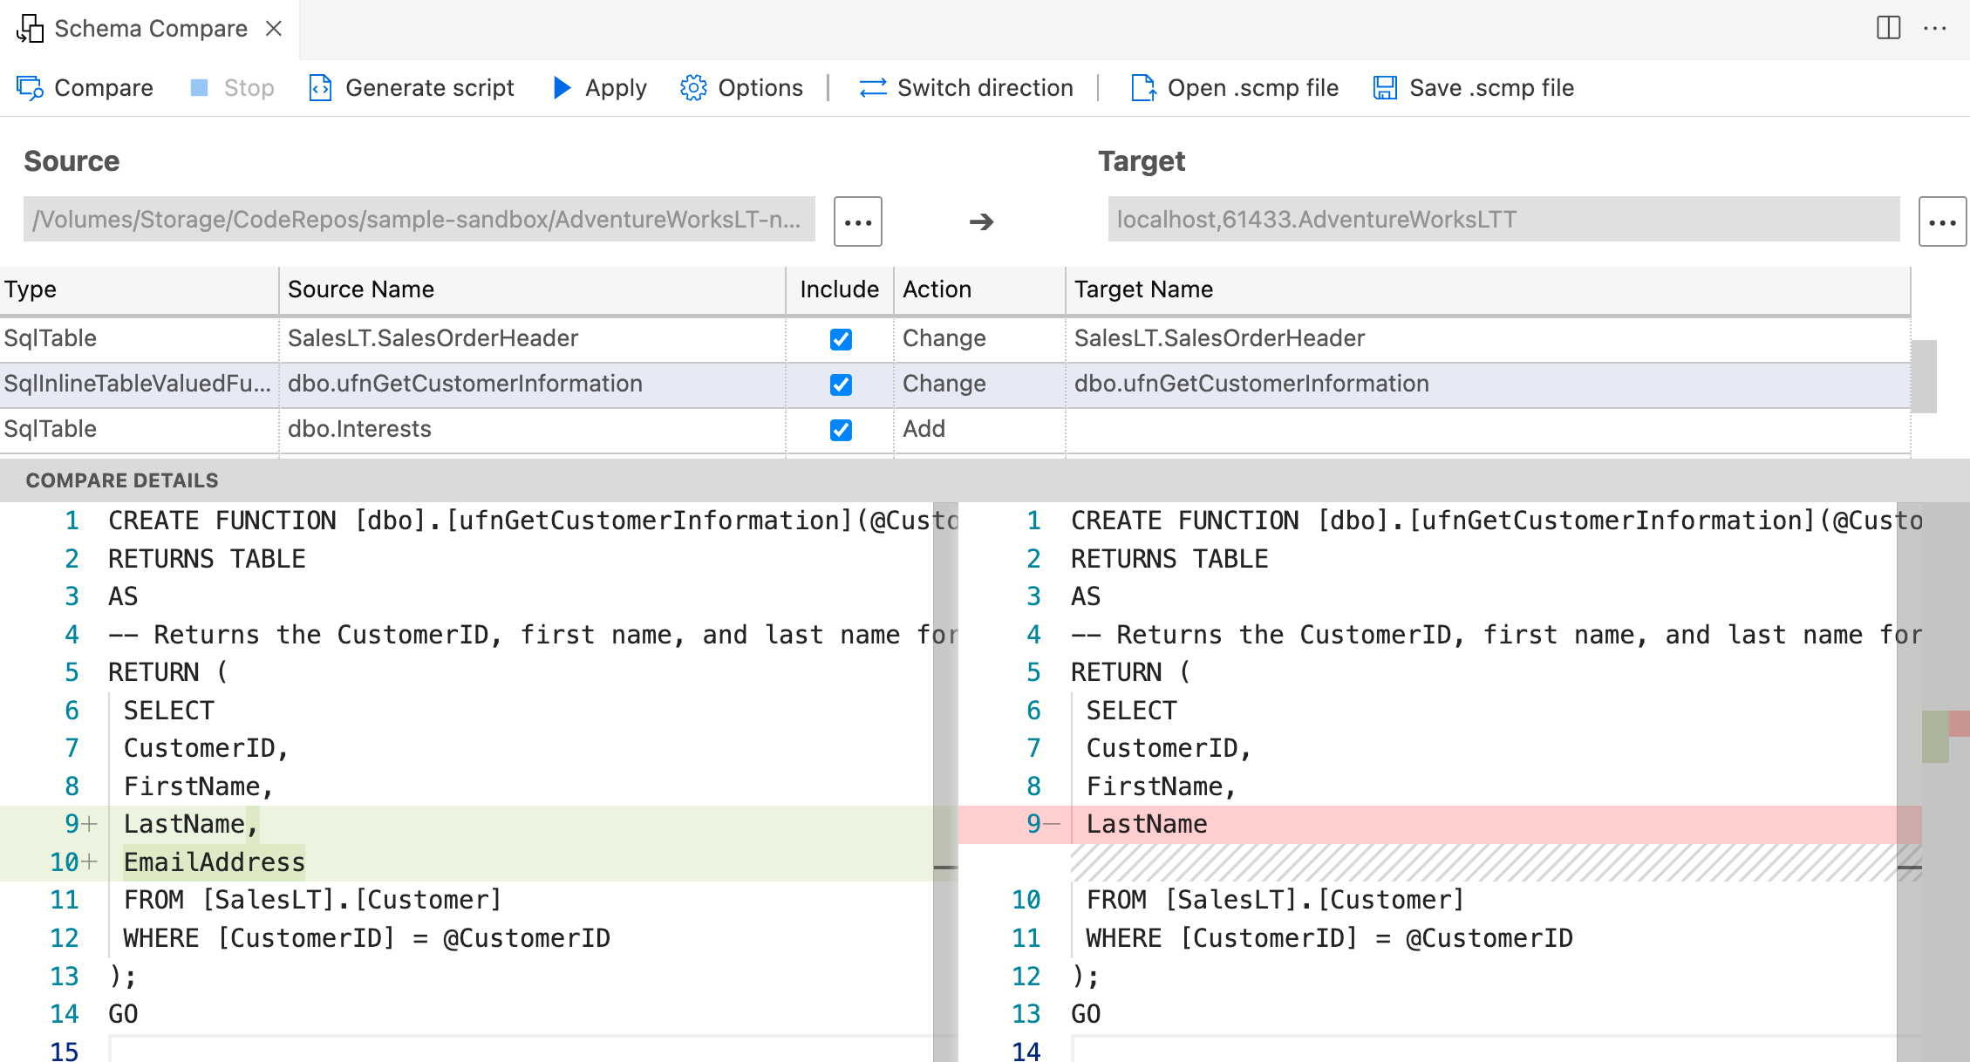Open Options settings icon
The image size is (1970, 1062).
(693, 87)
